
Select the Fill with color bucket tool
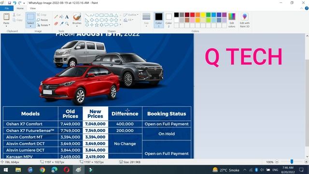coord(61,17)
